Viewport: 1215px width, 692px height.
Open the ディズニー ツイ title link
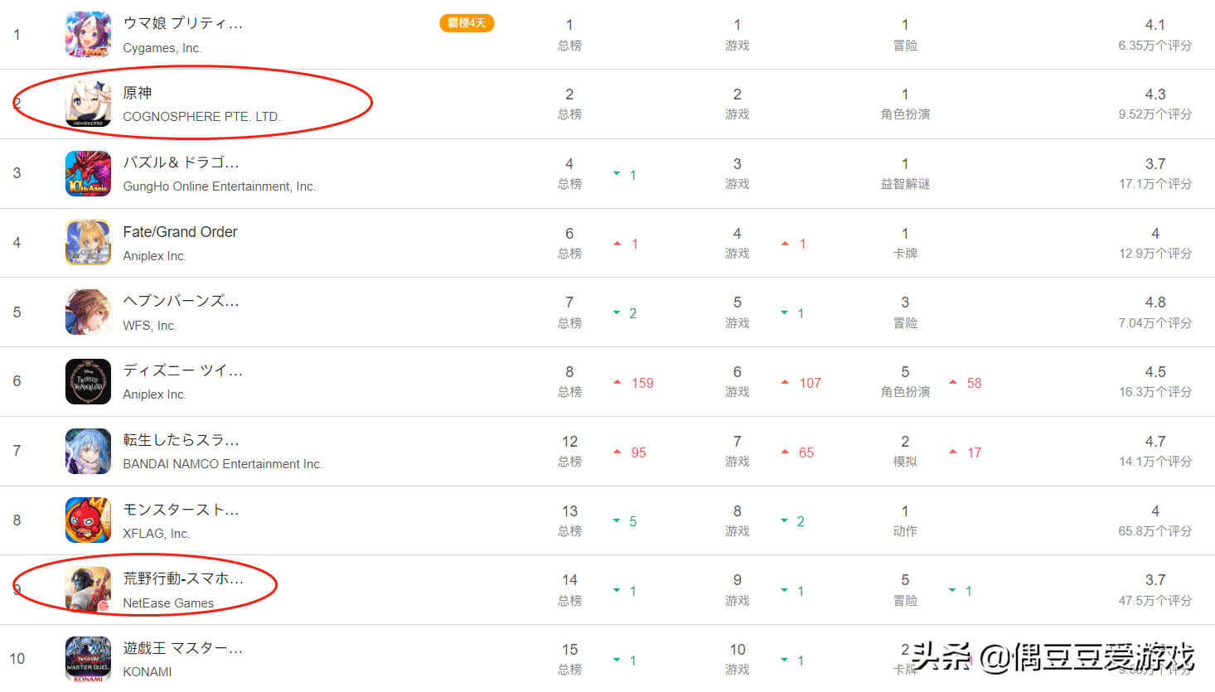pos(183,370)
